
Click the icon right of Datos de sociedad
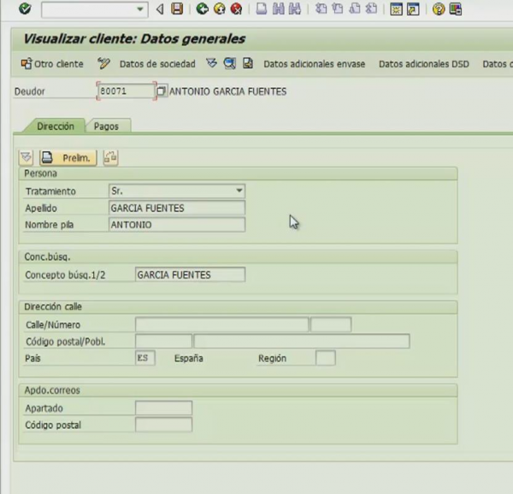tap(212, 63)
